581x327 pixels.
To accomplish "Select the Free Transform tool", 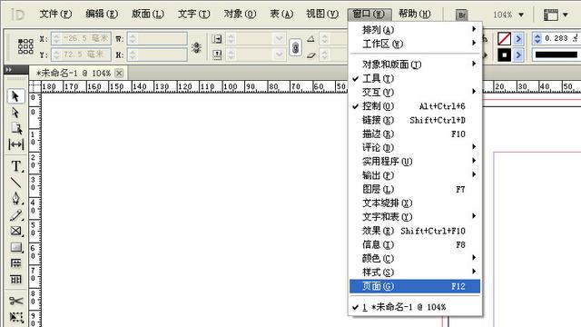I will [16, 317].
